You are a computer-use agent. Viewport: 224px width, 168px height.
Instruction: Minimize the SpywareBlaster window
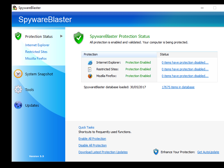[x=202, y=8]
